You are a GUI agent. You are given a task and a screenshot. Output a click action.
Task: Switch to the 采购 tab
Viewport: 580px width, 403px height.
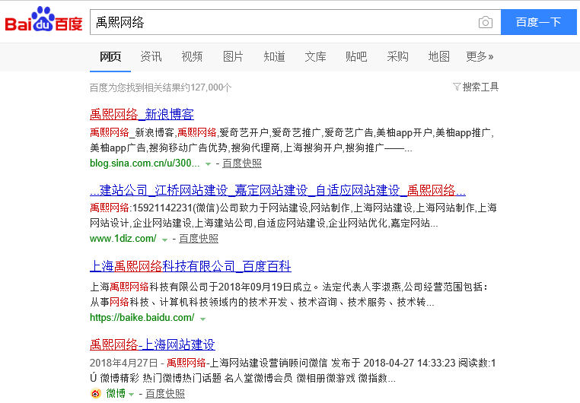click(397, 56)
